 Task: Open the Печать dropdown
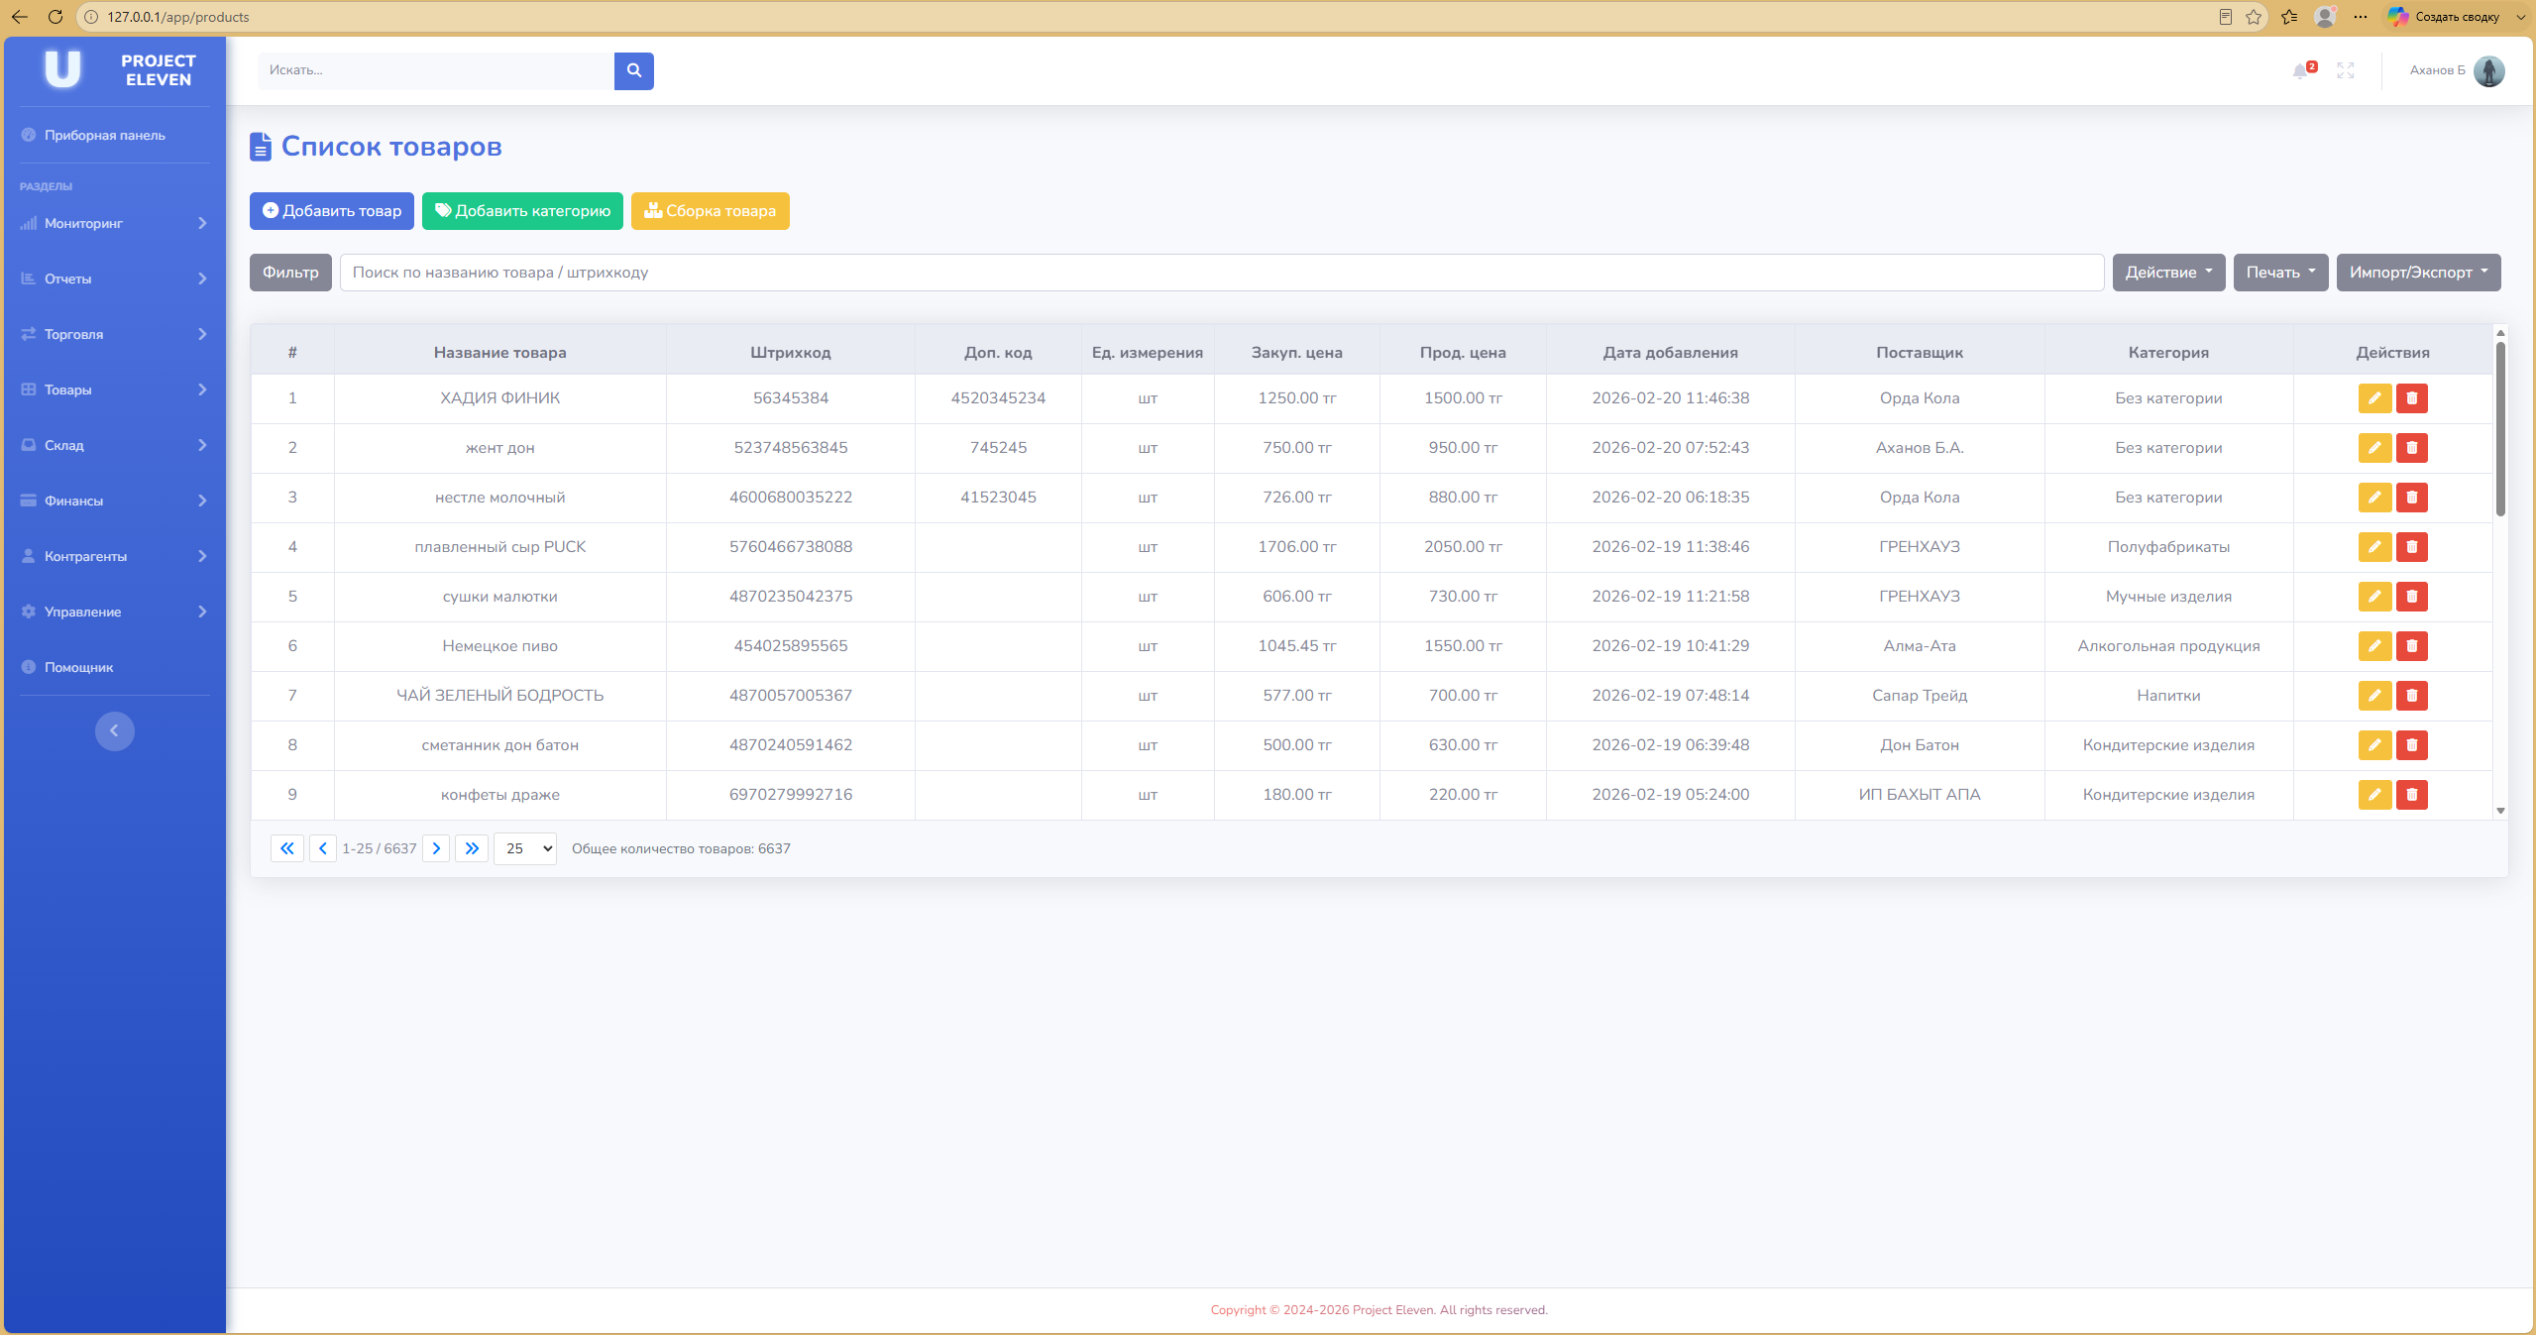pos(2280,273)
